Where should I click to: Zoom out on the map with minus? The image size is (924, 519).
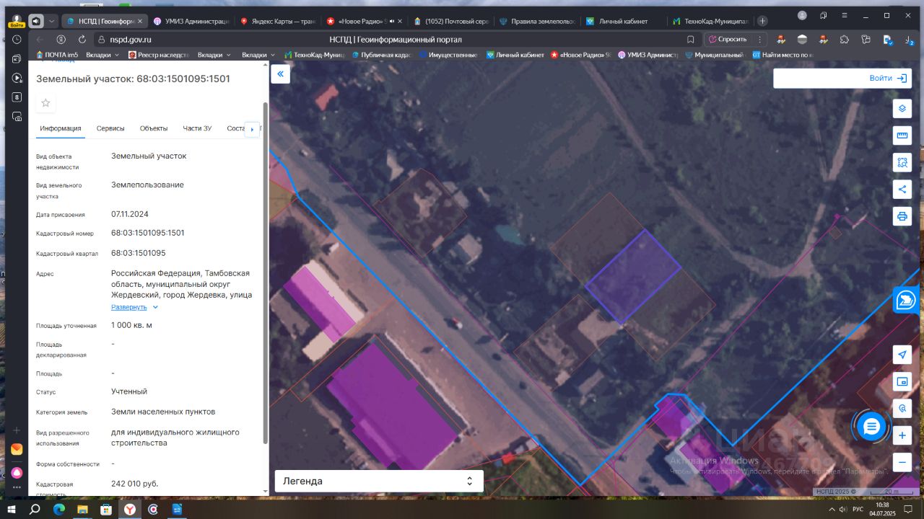pos(902,462)
